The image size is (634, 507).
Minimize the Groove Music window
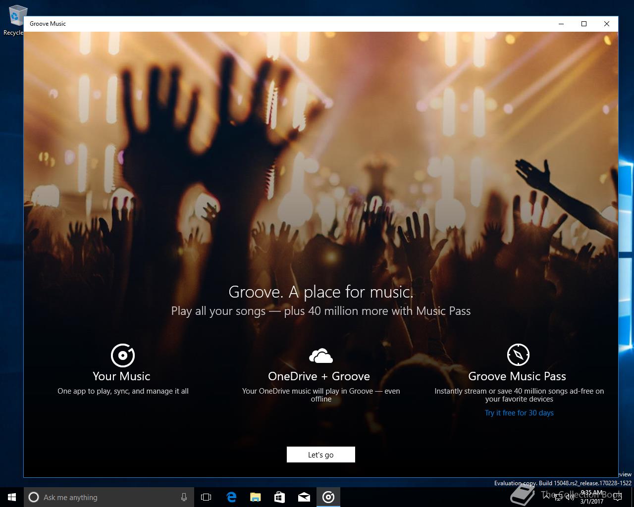[561, 24]
